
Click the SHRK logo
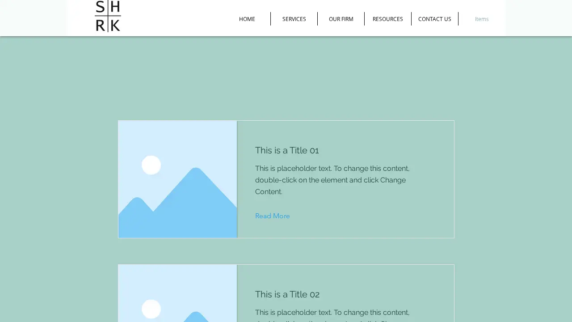(108, 16)
